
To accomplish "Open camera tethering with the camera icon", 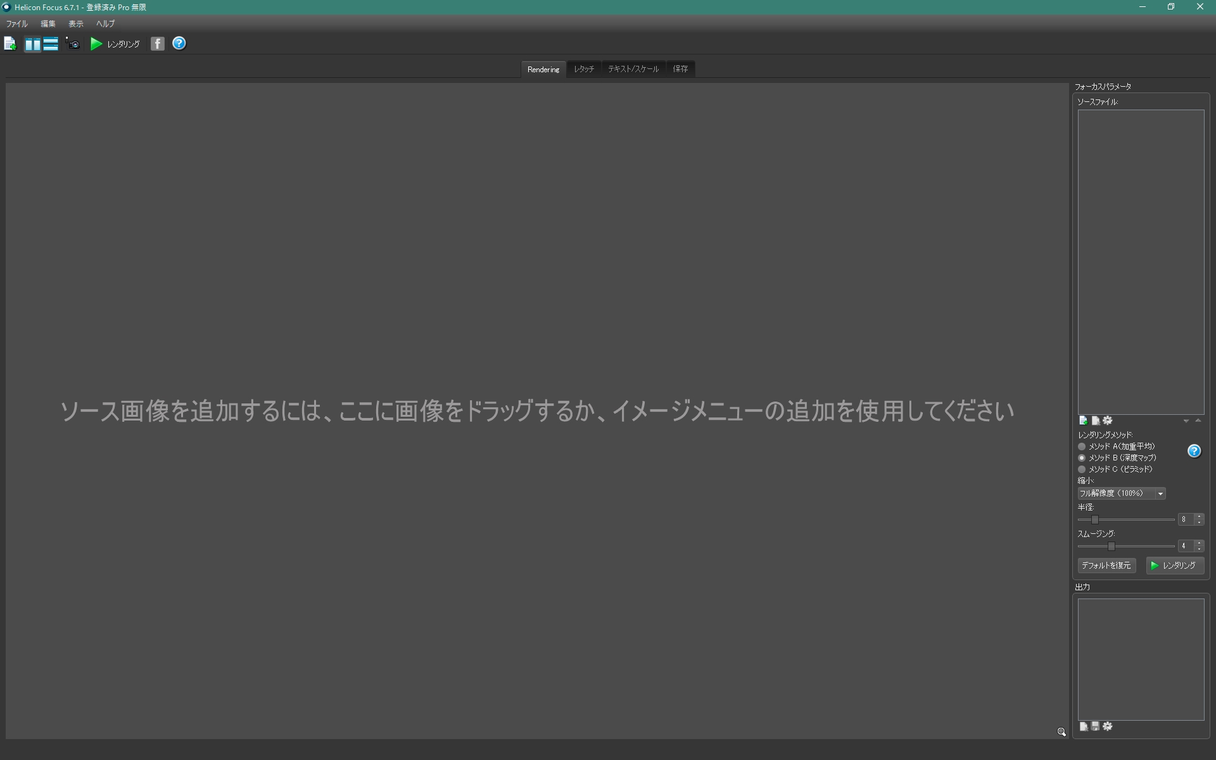I will click(x=72, y=44).
